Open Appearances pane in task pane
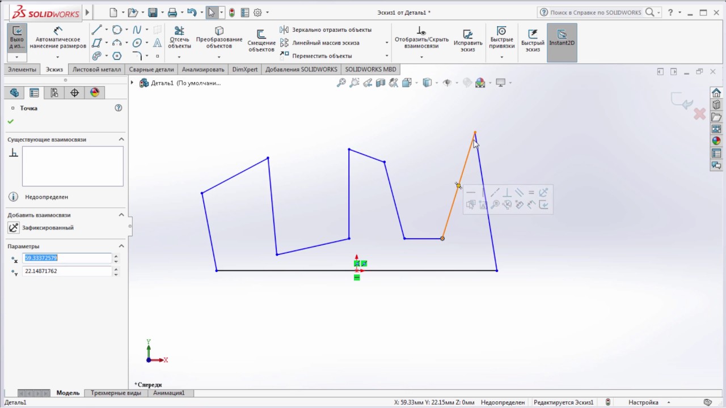 (x=716, y=141)
